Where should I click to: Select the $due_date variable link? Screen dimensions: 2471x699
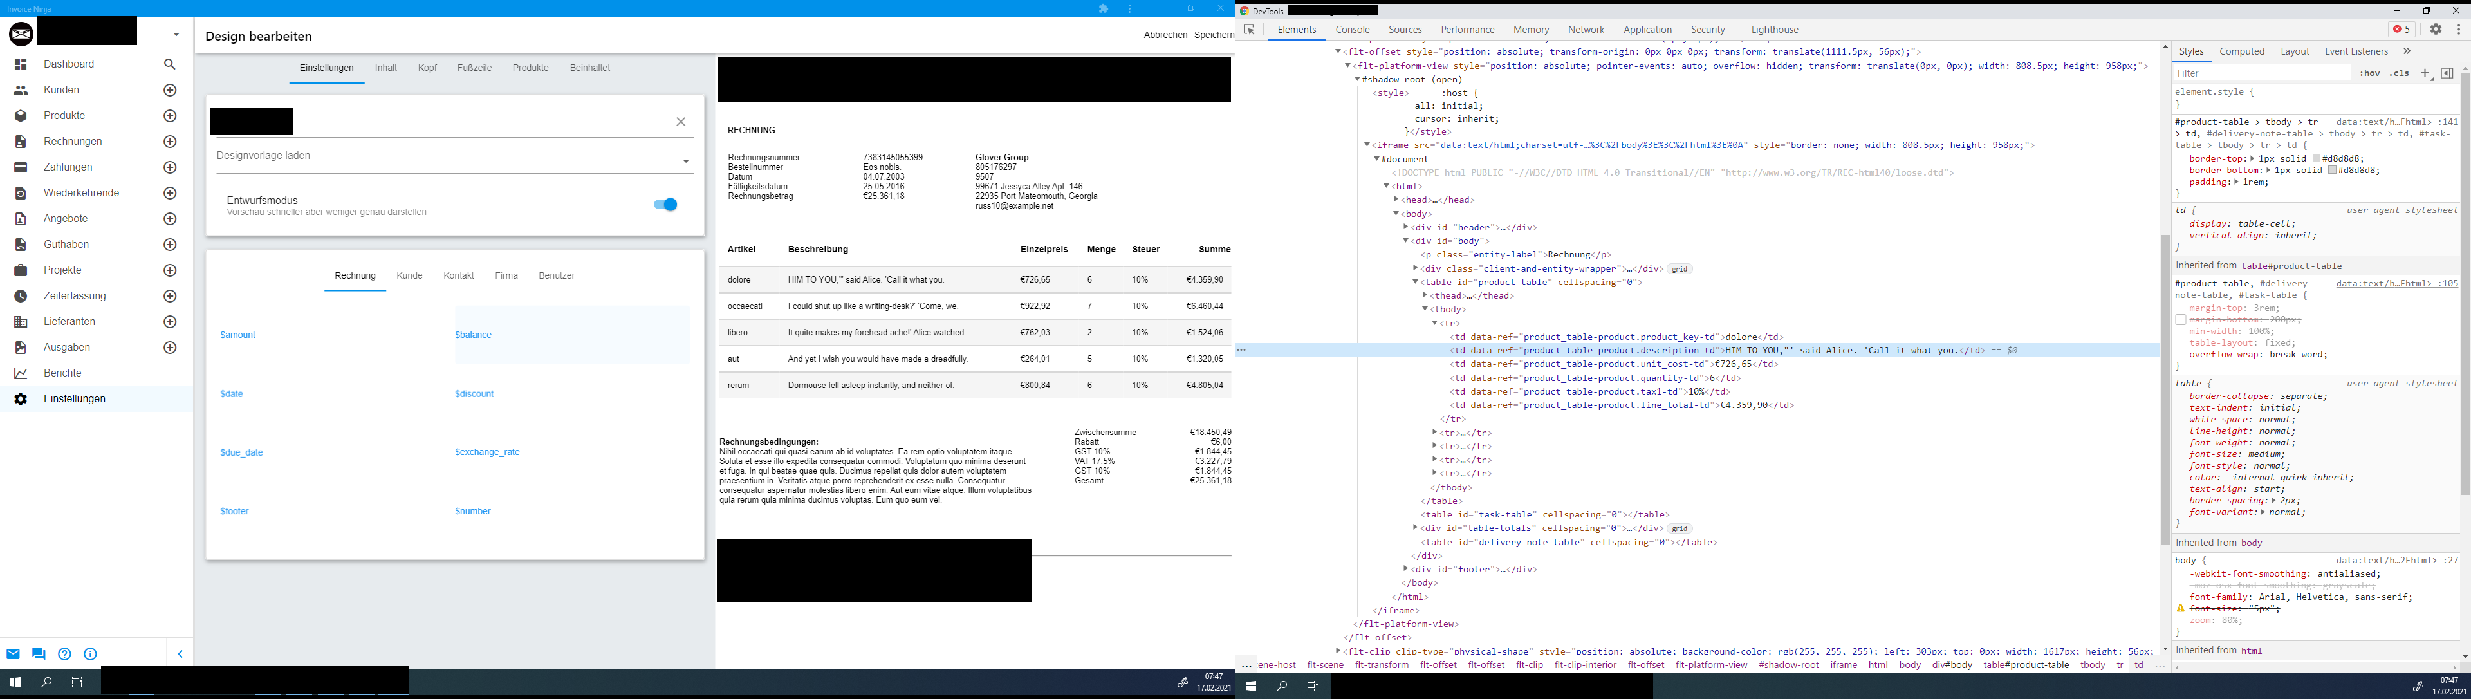[241, 452]
